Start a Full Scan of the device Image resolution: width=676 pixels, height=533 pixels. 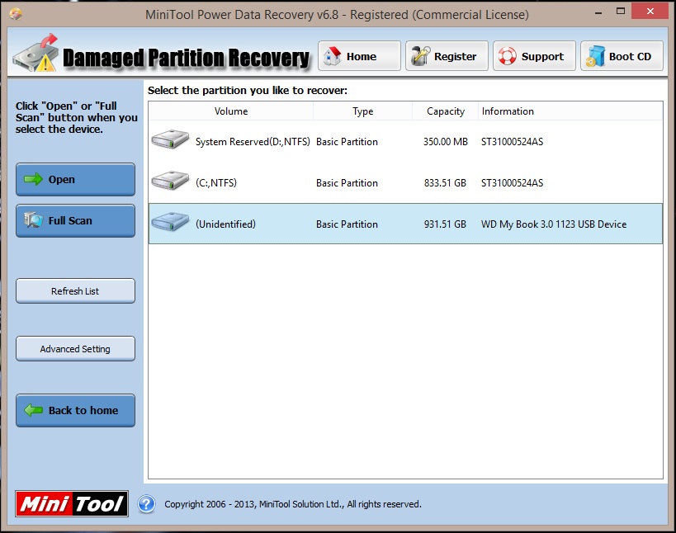click(x=75, y=220)
